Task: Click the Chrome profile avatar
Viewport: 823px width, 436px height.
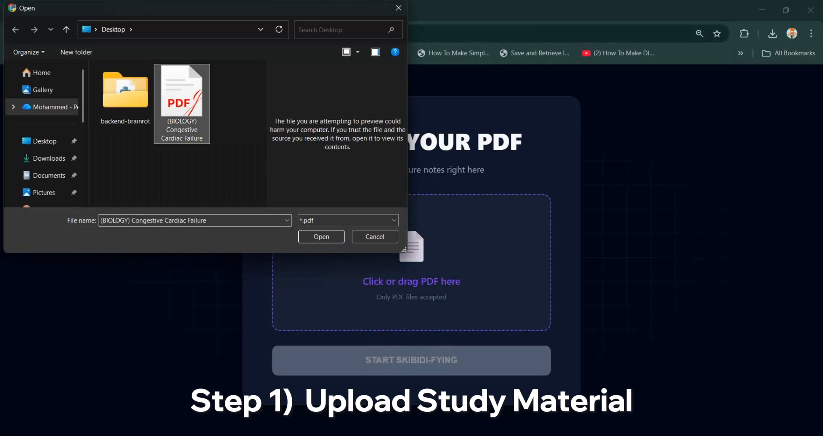Action: tap(791, 34)
